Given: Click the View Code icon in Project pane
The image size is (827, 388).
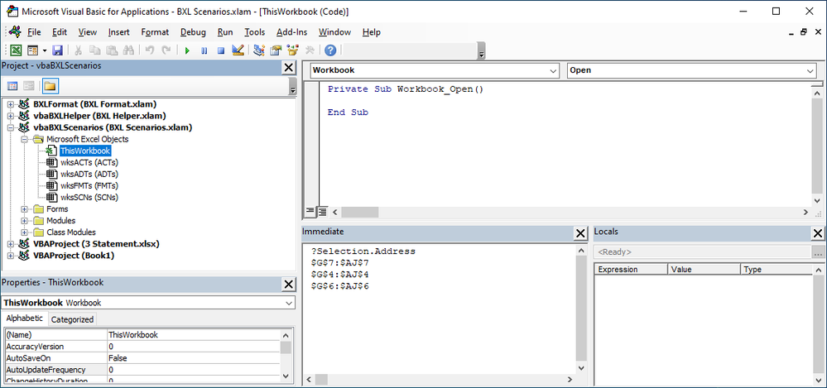Looking at the screenshot, I should 12,86.
